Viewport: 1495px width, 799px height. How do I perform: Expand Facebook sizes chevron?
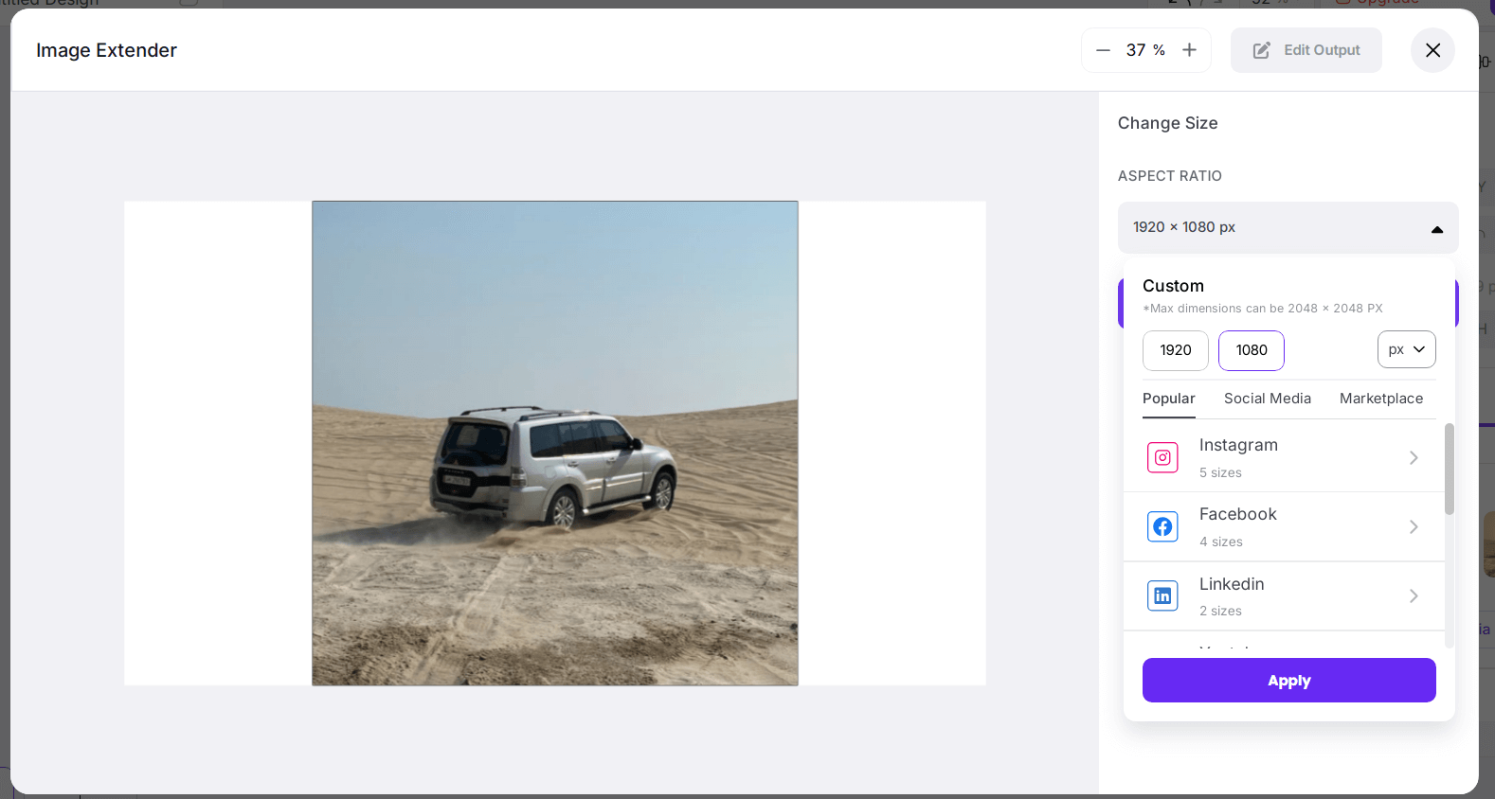(x=1414, y=527)
